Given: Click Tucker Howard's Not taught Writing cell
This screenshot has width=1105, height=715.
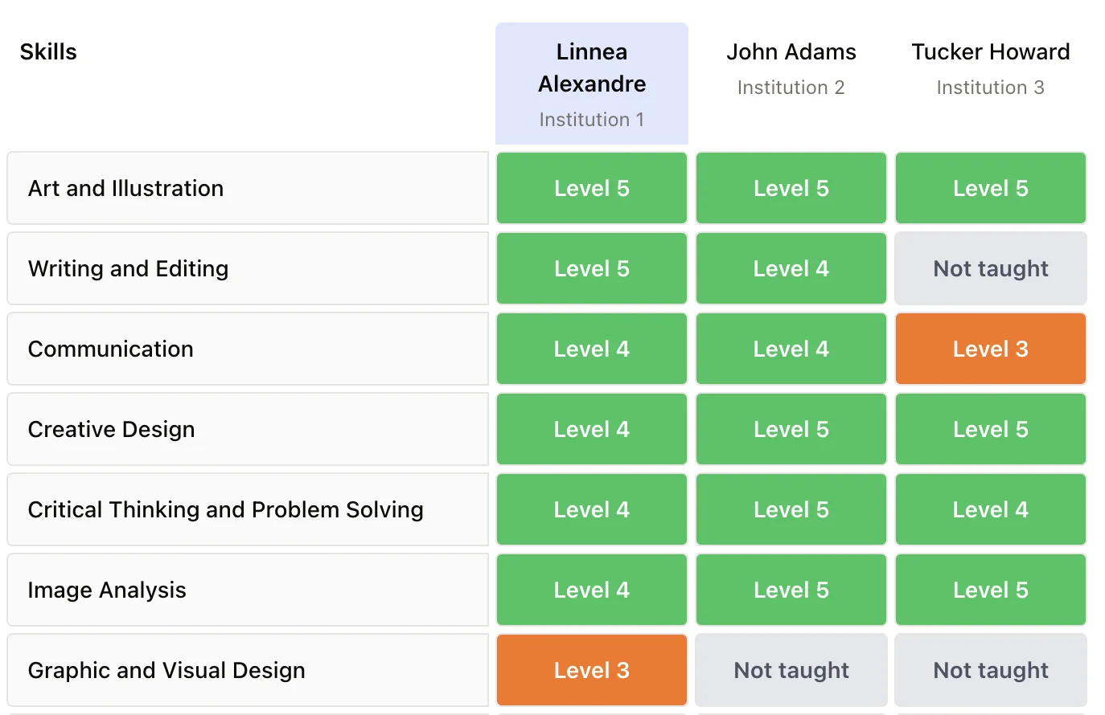Looking at the screenshot, I should click(990, 268).
